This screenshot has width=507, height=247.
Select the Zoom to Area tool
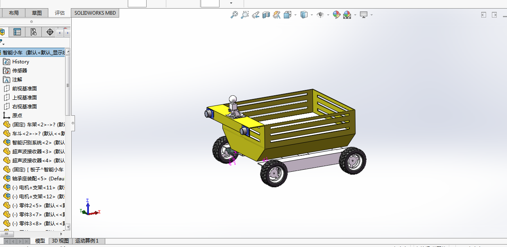244,15
